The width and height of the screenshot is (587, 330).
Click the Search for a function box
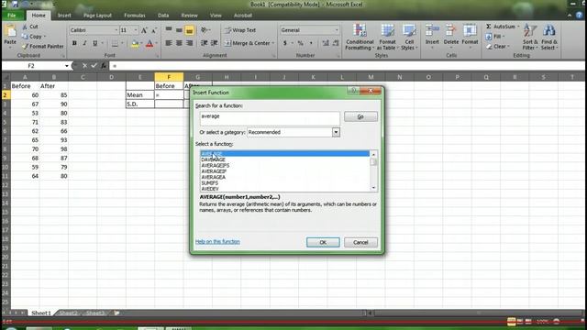coord(270,118)
